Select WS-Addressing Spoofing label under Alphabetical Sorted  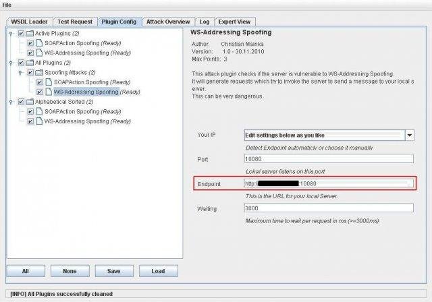(88, 121)
